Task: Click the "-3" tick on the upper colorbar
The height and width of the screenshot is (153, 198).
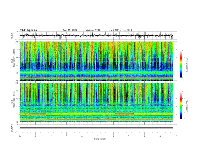Action: [184, 50]
